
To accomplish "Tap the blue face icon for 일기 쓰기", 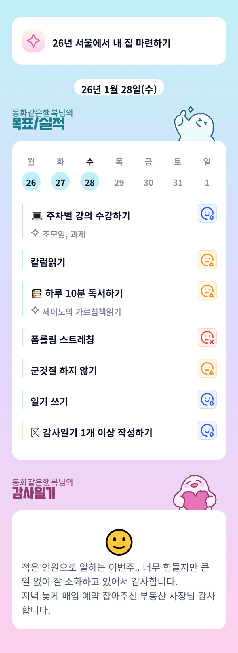I will (x=207, y=399).
